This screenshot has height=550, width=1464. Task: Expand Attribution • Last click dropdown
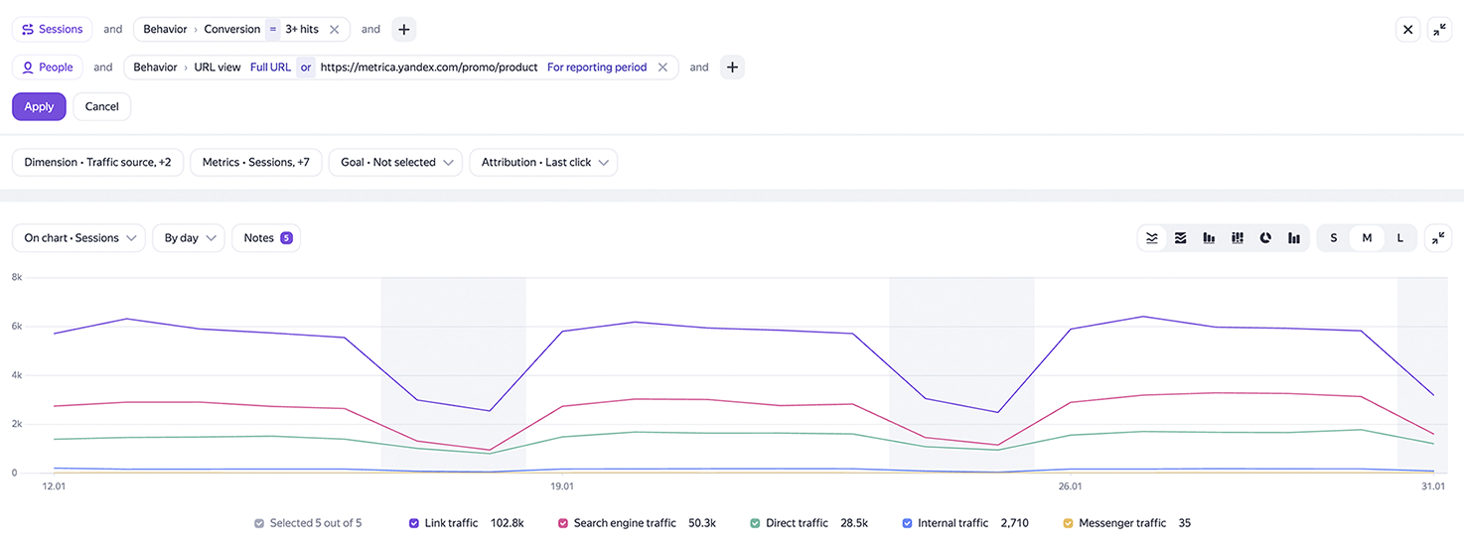(543, 163)
